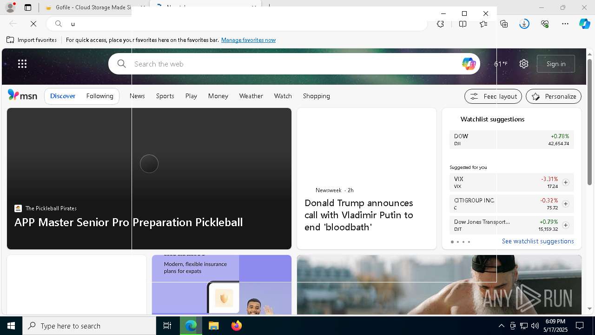The width and height of the screenshot is (595, 335).
Task: Open Task View on taskbar
Action: [x=167, y=326]
